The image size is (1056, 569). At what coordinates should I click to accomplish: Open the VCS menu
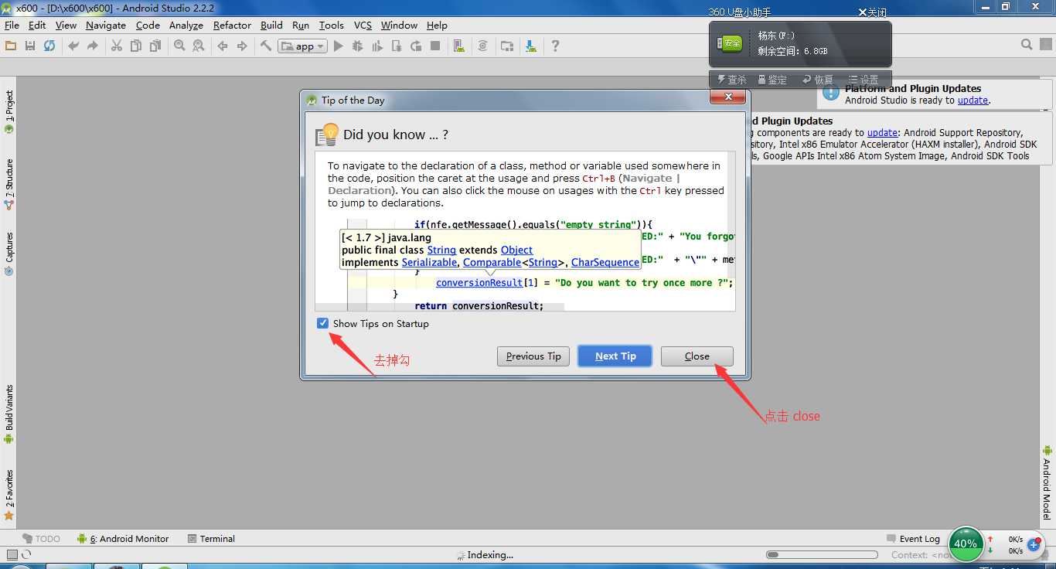pyautogui.click(x=363, y=25)
